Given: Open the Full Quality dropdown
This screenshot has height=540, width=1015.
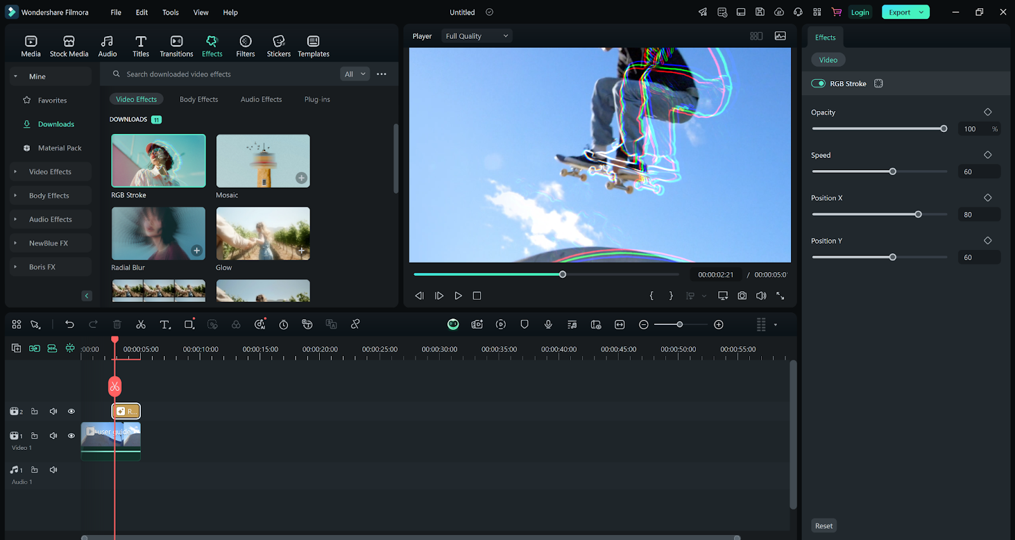Looking at the screenshot, I should [x=477, y=36].
